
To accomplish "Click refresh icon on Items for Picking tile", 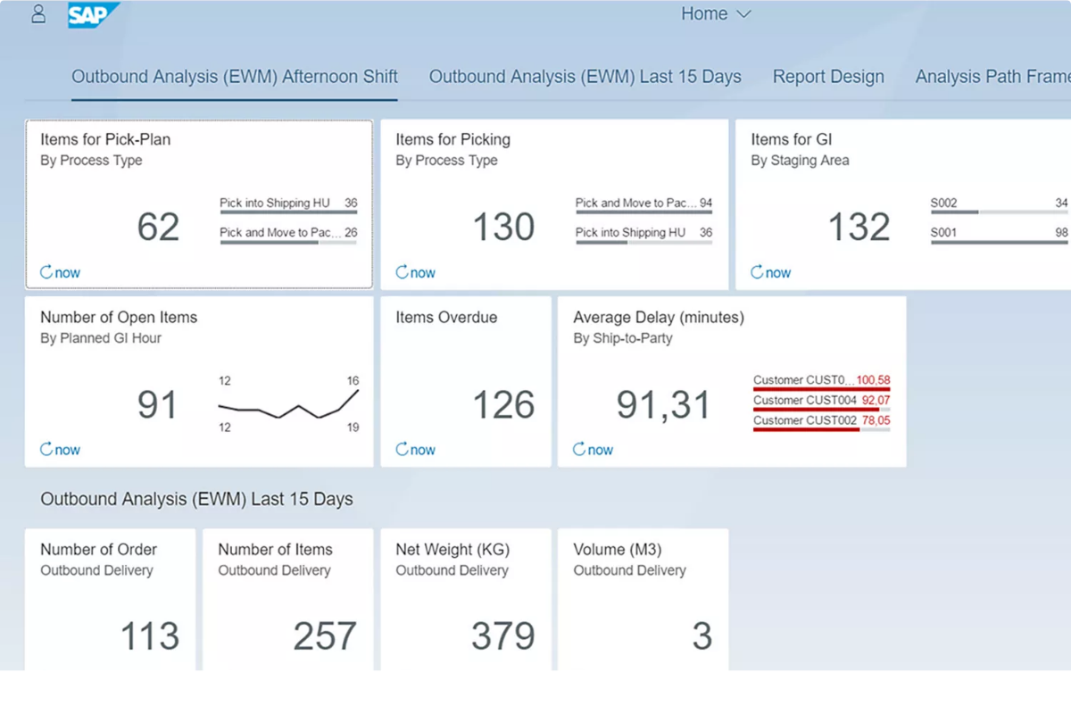I will pos(402,272).
